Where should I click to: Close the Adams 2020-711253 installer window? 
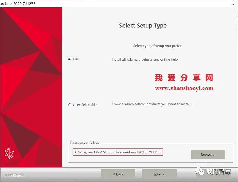pos(233,3)
